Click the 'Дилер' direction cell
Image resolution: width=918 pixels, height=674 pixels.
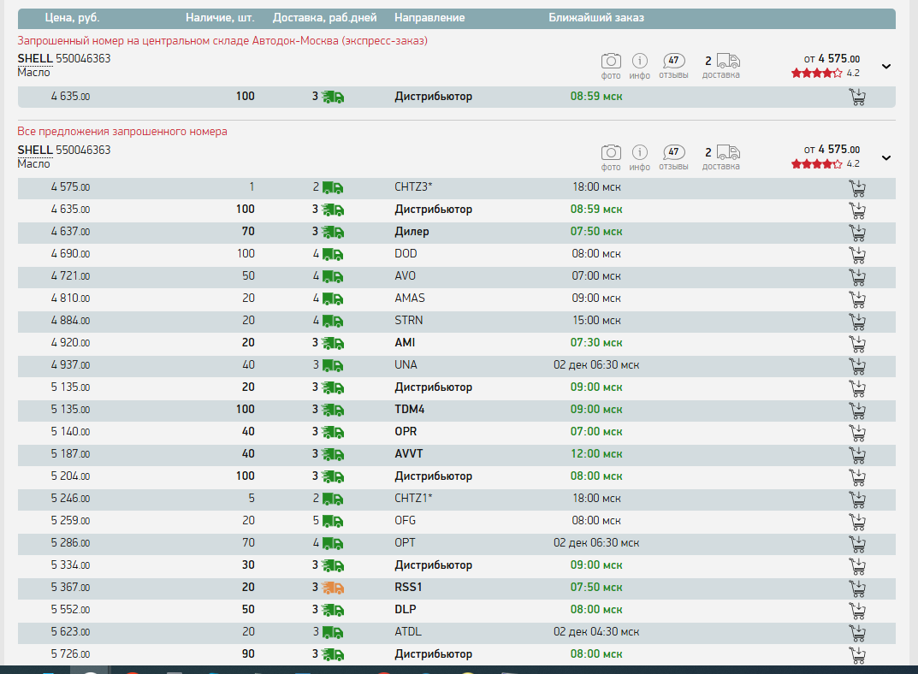(x=412, y=232)
